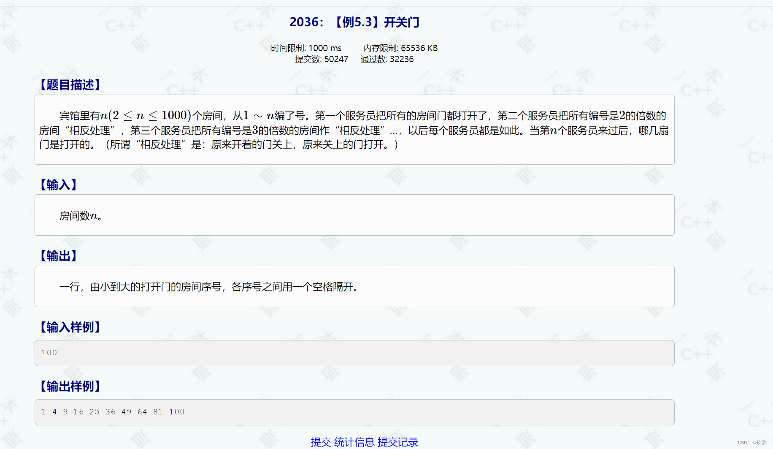The height and width of the screenshot is (449, 773).
Task: Click the 【输入】 heading
Action: (58, 185)
